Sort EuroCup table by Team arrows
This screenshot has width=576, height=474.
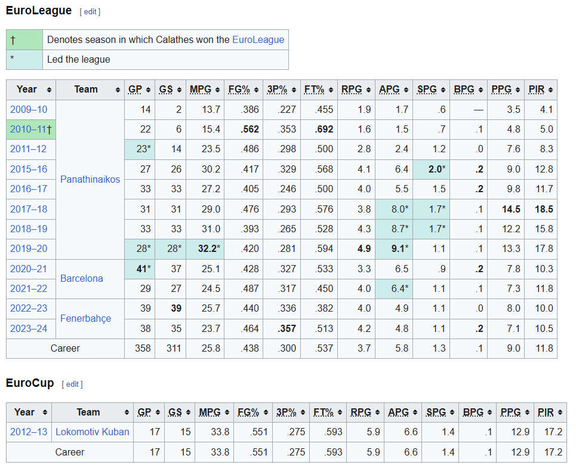tap(127, 413)
